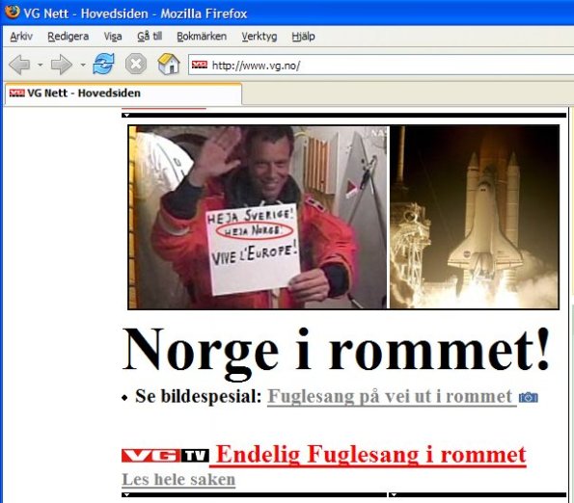The width and height of the screenshot is (574, 503).
Task: Open the Gå till menu
Action: pyautogui.click(x=150, y=37)
